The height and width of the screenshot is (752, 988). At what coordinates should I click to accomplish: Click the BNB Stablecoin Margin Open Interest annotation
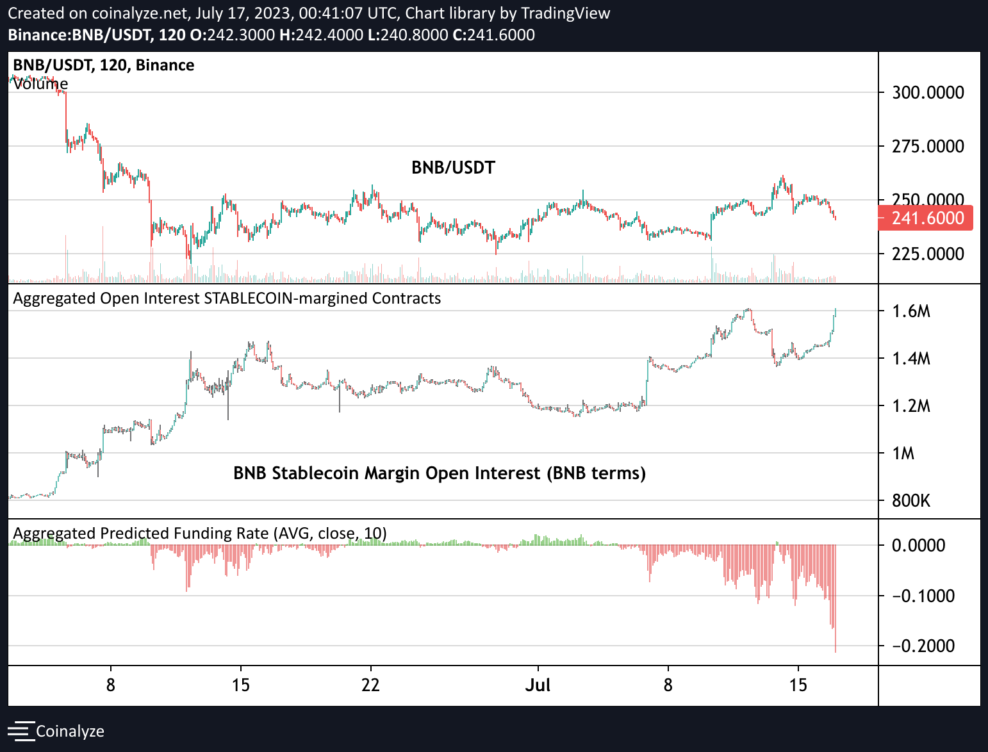pos(440,473)
